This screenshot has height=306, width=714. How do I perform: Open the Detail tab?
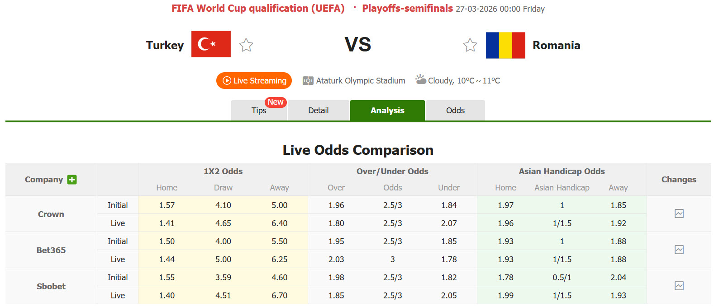319,110
